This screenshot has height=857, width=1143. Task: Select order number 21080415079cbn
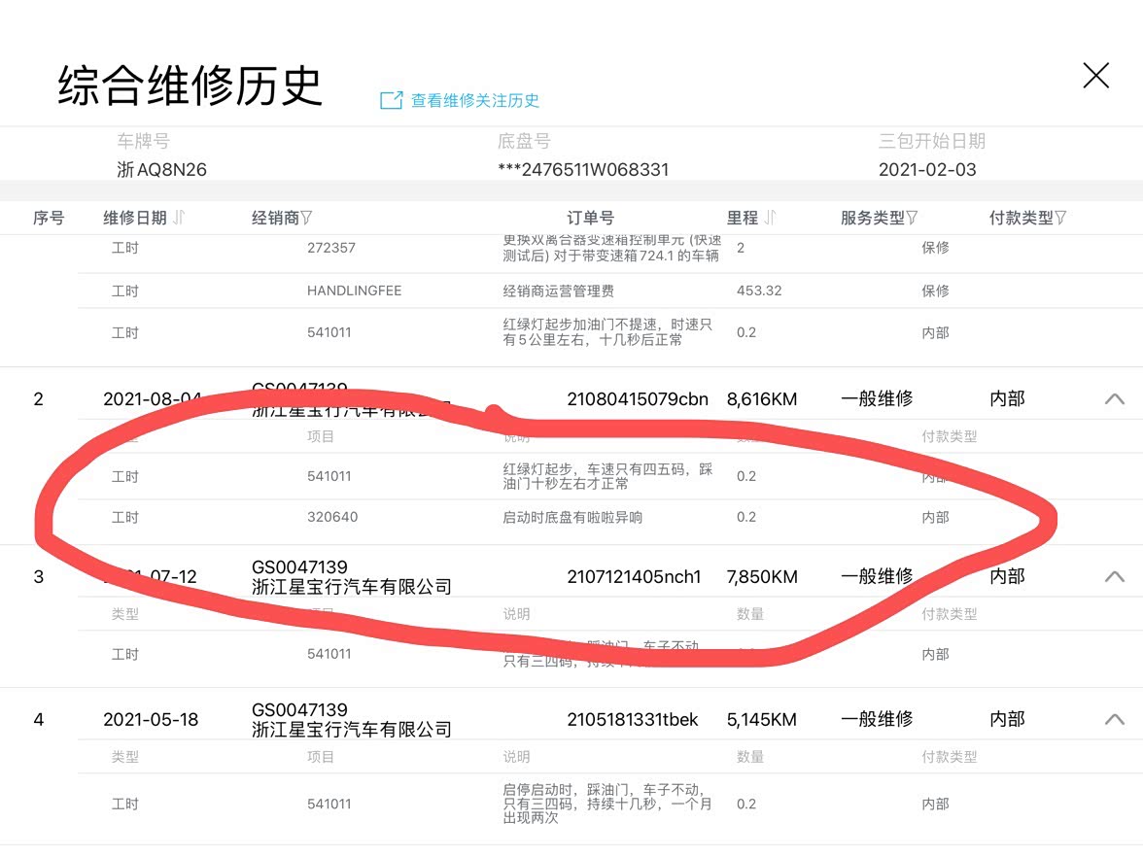point(638,398)
